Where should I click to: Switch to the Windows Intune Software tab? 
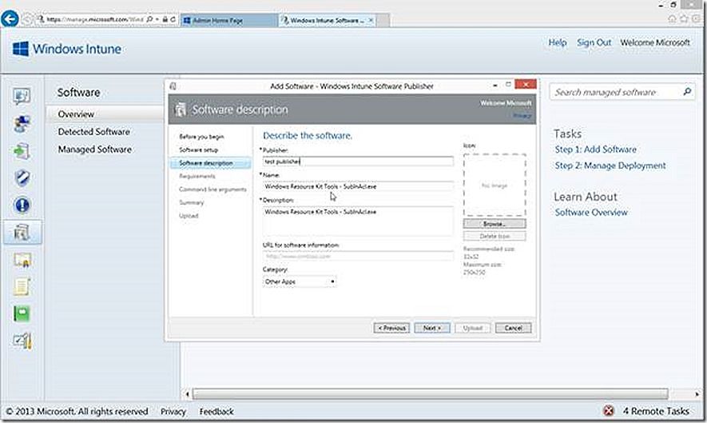(x=327, y=20)
